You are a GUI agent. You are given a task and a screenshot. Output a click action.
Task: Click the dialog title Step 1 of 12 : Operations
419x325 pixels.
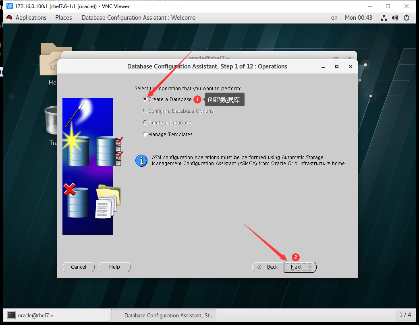(x=207, y=66)
